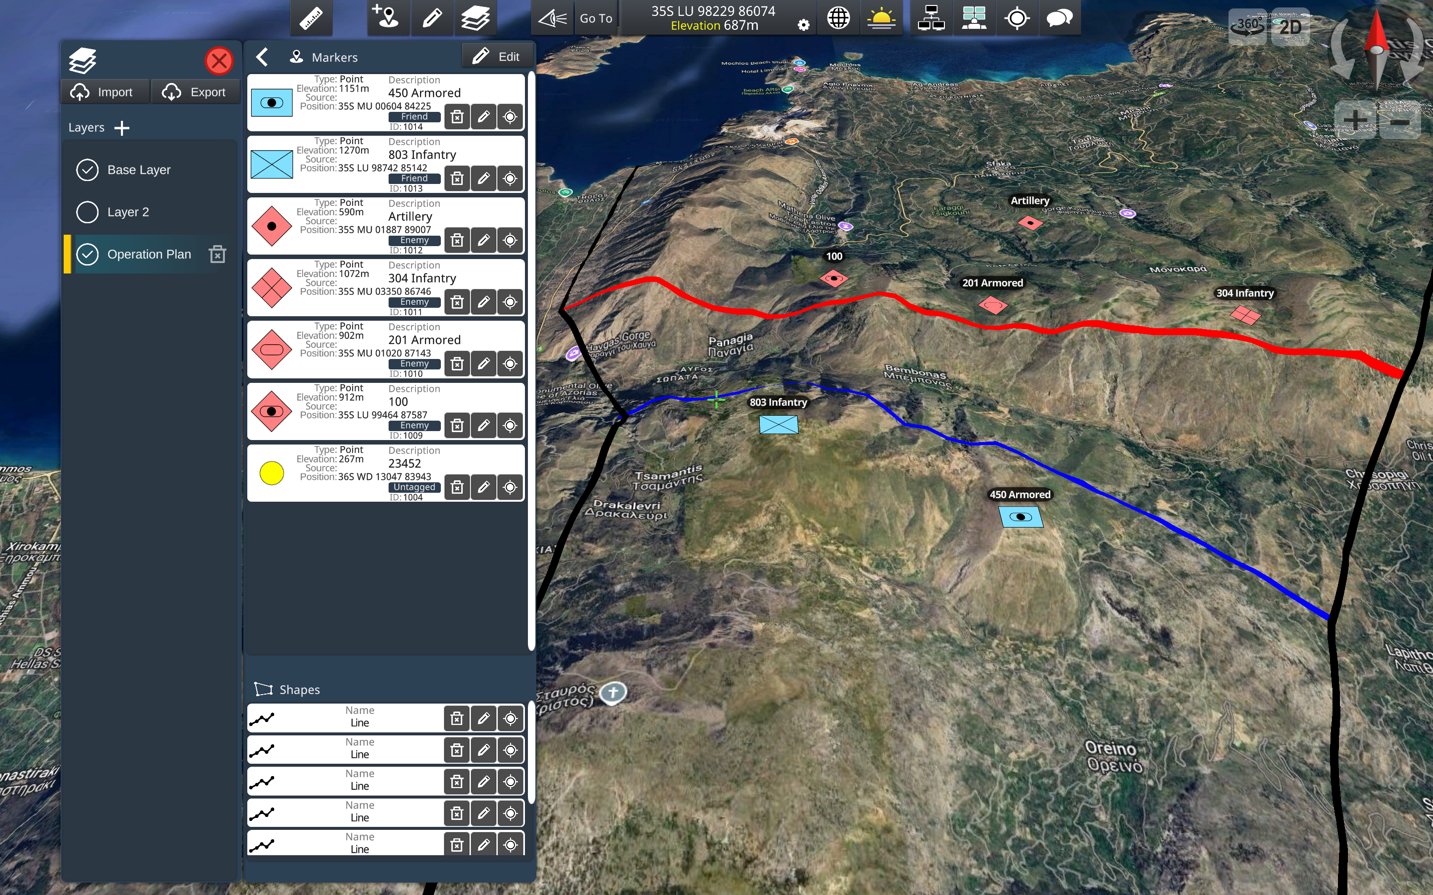Toggle Layer 2 visibility circle
This screenshot has width=1433, height=895.
pyautogui.click(x=87, y=212)
